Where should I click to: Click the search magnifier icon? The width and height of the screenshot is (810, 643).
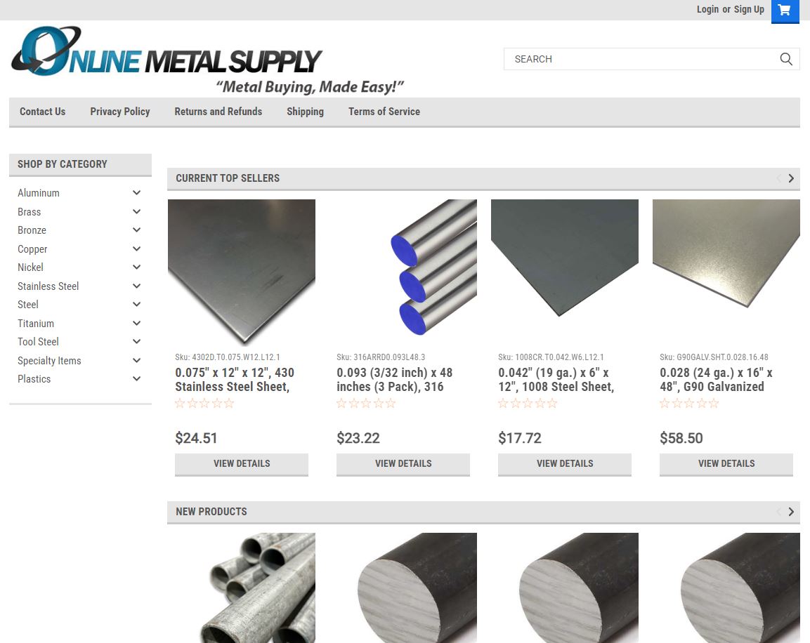coord(785,60)
